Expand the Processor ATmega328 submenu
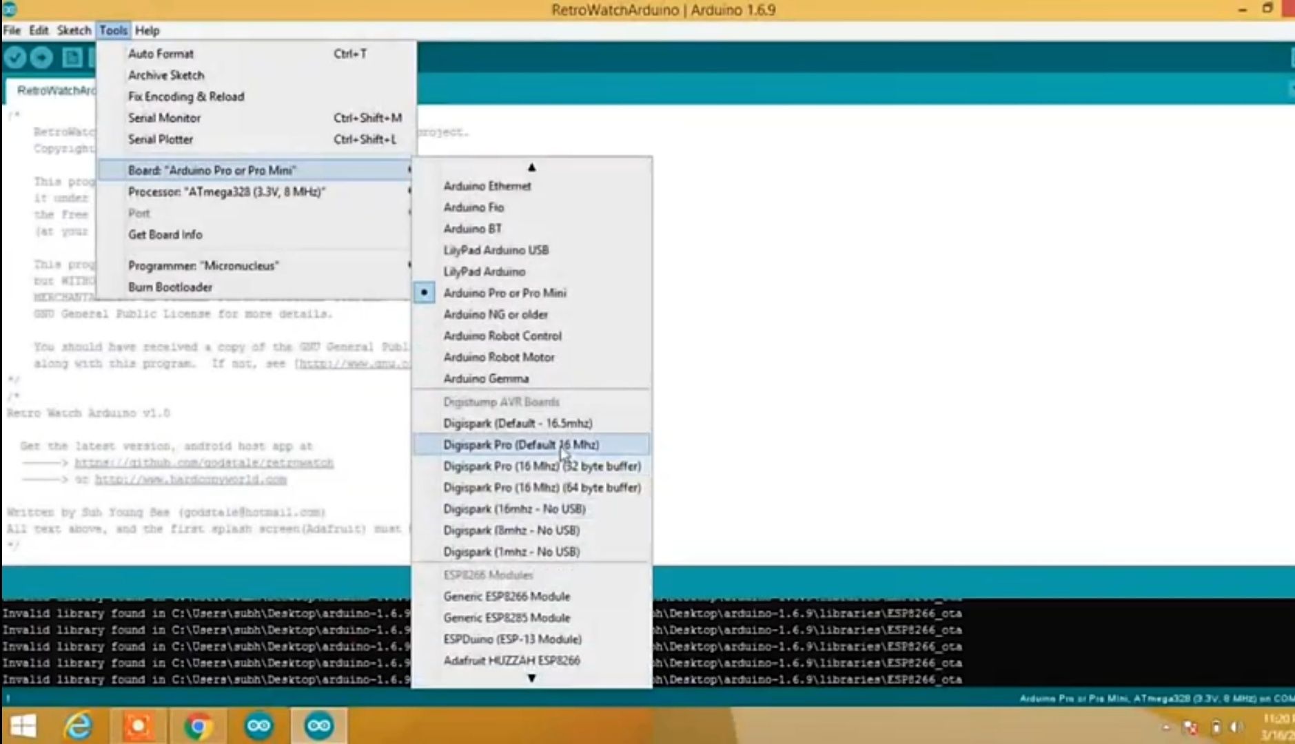Viewport: 1295px width, 744px height. [227, 192]
